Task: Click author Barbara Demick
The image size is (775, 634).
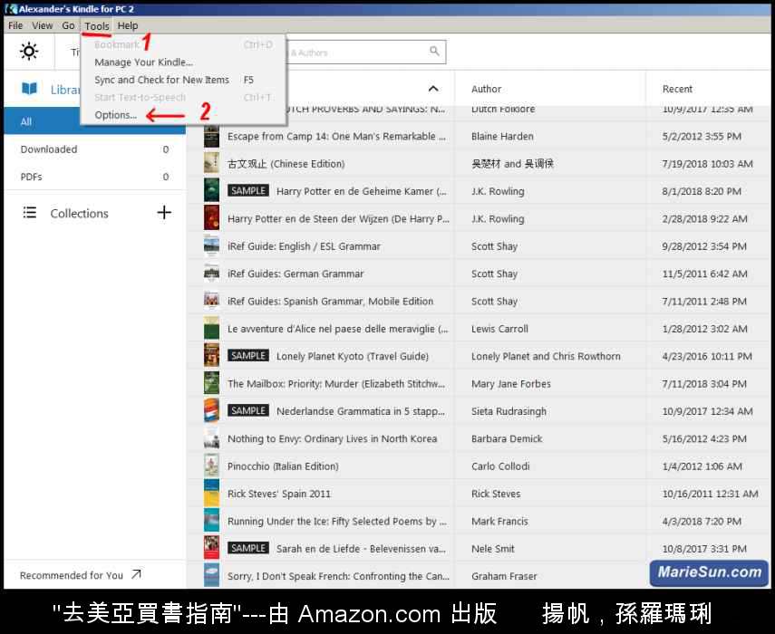Action: [x=507, y=438]
